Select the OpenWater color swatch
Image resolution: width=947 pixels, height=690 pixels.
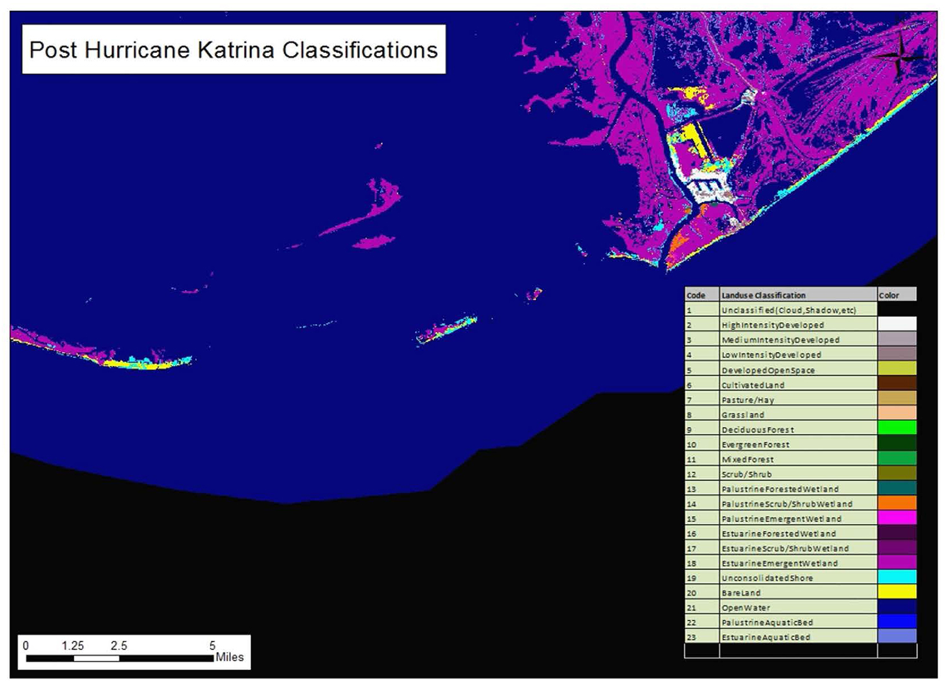click(896, 607)
